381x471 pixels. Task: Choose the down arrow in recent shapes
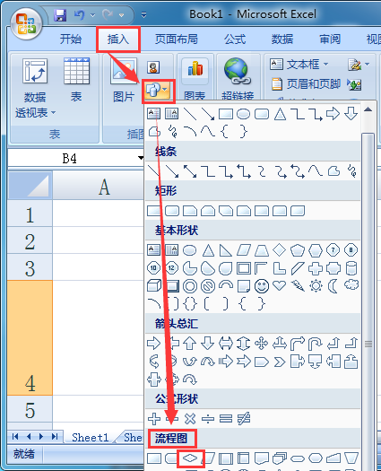pyautogui.click(x=351, y=114)
